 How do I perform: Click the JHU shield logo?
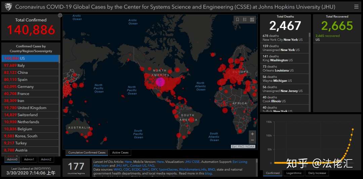[8, 7]
